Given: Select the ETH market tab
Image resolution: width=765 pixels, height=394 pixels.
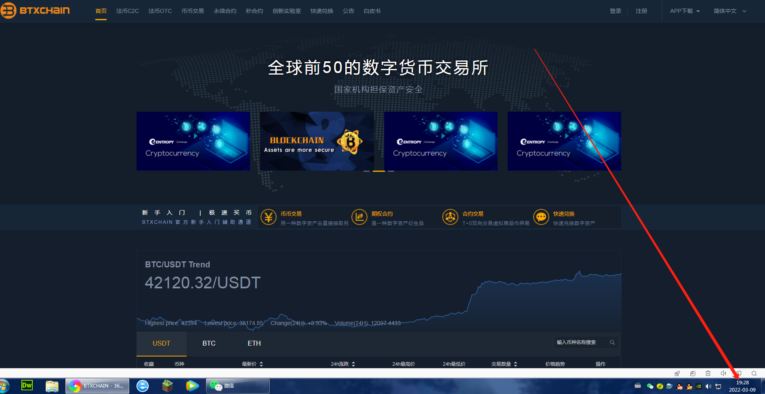Looking at the screenshot, I should pyautogui.click(x=254, y=343).
